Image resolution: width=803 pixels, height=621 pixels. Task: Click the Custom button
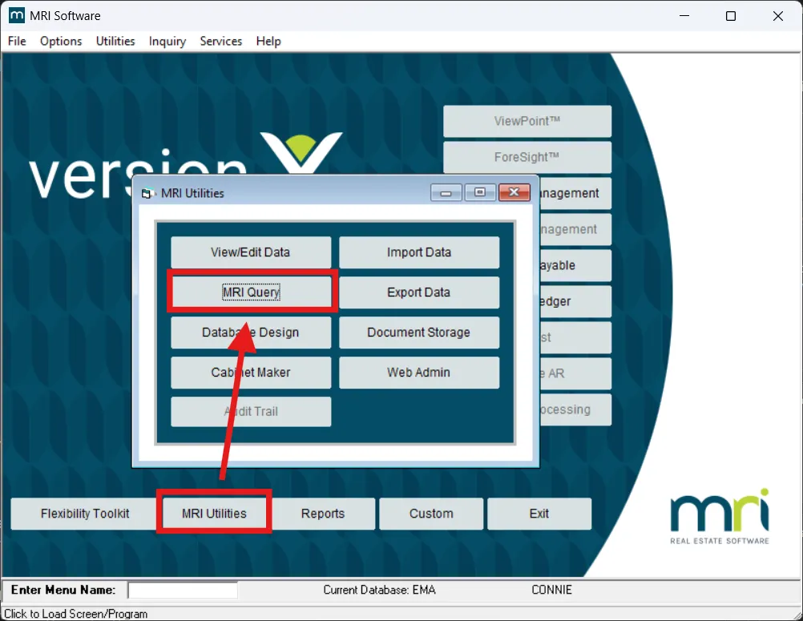pos(431,514)
